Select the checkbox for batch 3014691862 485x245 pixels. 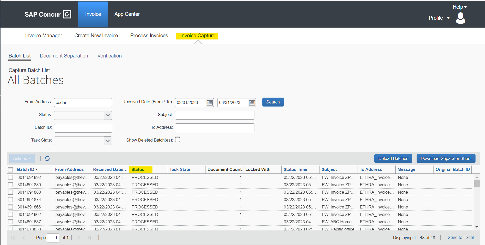point(11,215)
